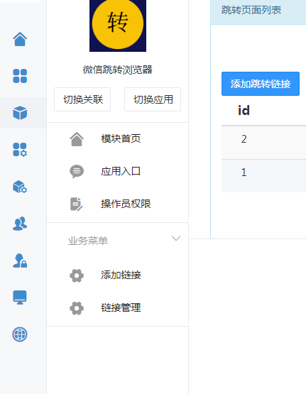Click the user with lock icon

pyautogui.click(x=20, y=261)
